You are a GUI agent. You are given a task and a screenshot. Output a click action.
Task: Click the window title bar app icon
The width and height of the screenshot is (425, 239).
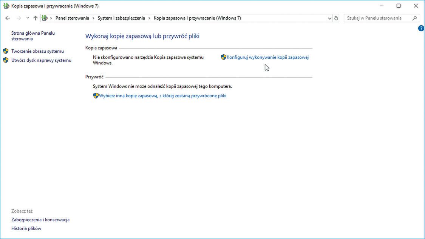click(6, 6)
